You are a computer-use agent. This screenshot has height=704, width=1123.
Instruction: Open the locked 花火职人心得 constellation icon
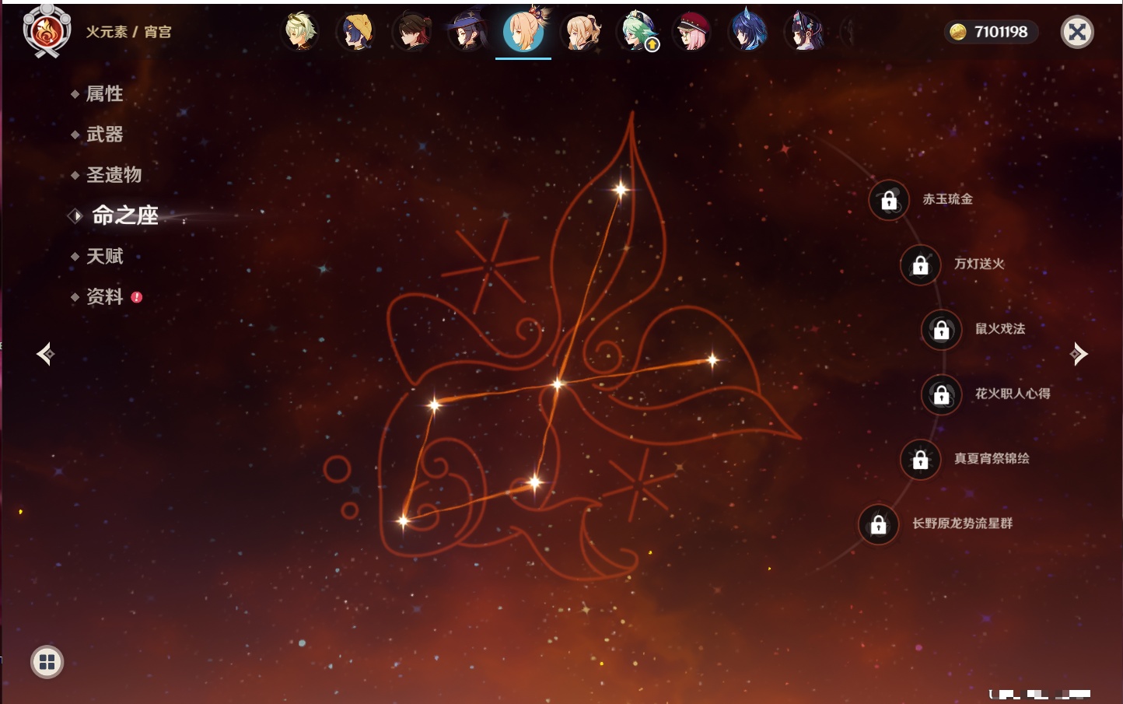[x=942, y=395]
